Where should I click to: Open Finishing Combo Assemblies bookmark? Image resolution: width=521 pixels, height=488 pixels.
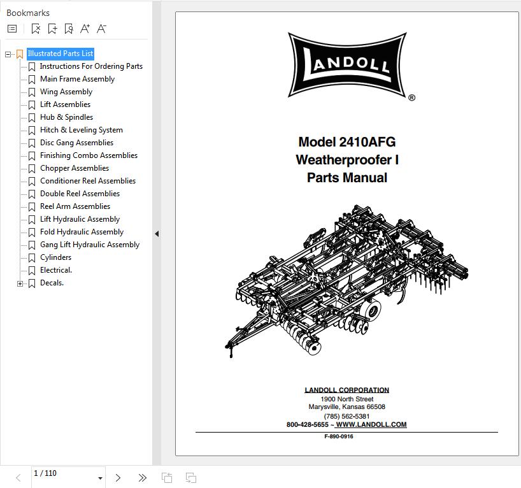pos(89,155)
